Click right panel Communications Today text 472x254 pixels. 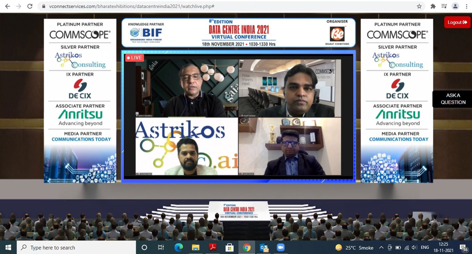click(399, 139)
